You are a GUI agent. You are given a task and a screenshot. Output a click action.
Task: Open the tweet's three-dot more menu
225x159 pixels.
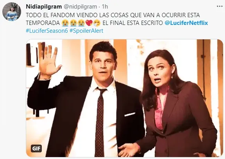(220, 6)
